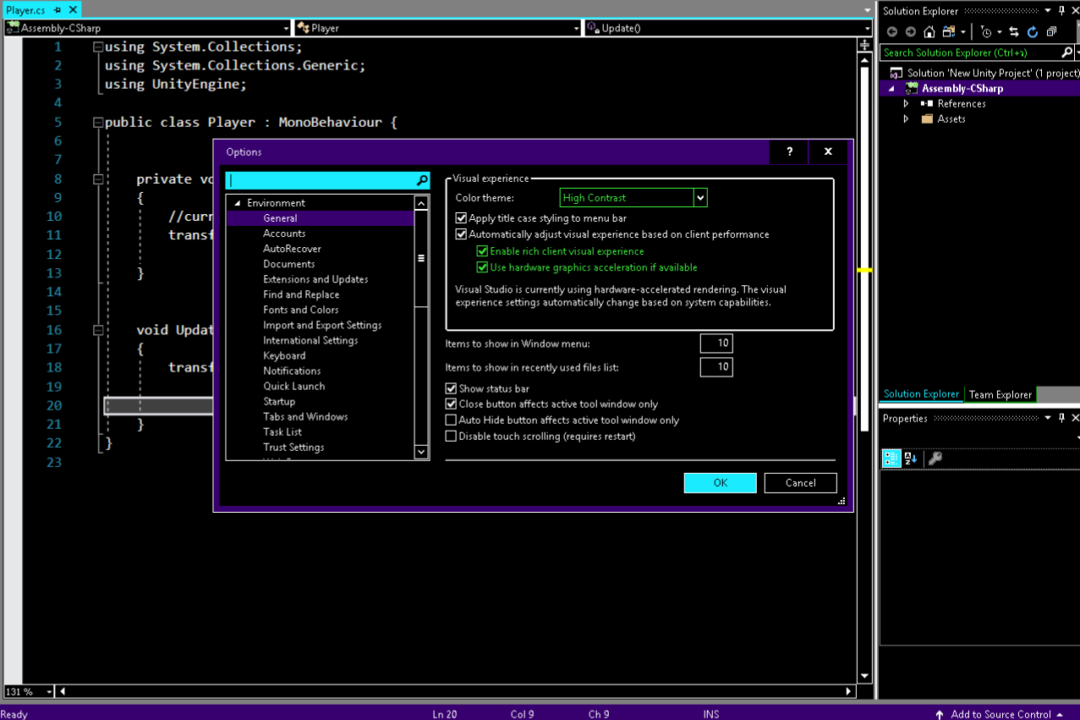Click the question mark help icon in Options dialog
The image size is (1080, 720).
click(x=790, y=151)
